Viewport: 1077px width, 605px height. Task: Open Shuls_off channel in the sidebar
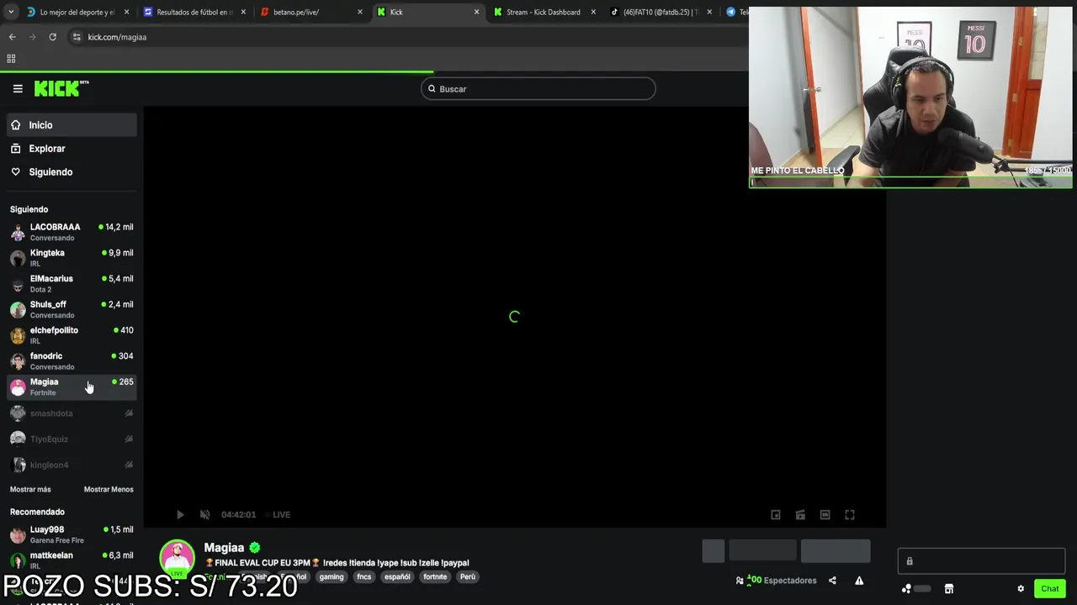pos(72,309)
